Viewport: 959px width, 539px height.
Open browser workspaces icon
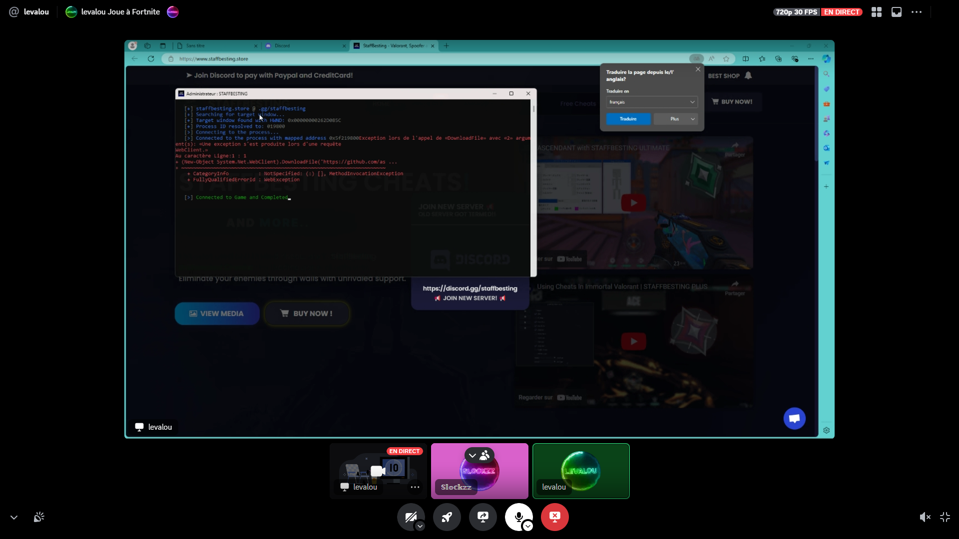(x=147, y=46)
